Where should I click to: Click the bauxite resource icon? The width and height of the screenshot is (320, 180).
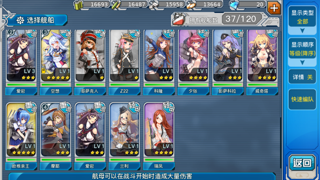coord(191,5)
